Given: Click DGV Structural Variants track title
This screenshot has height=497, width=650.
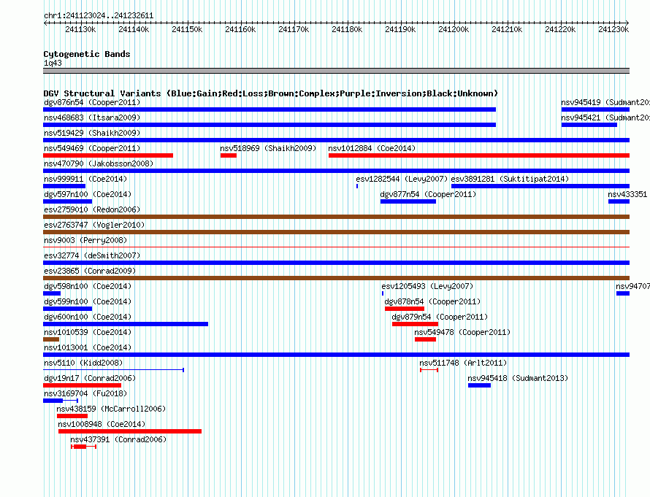Looking at the screenshot, I should (271, 93).
